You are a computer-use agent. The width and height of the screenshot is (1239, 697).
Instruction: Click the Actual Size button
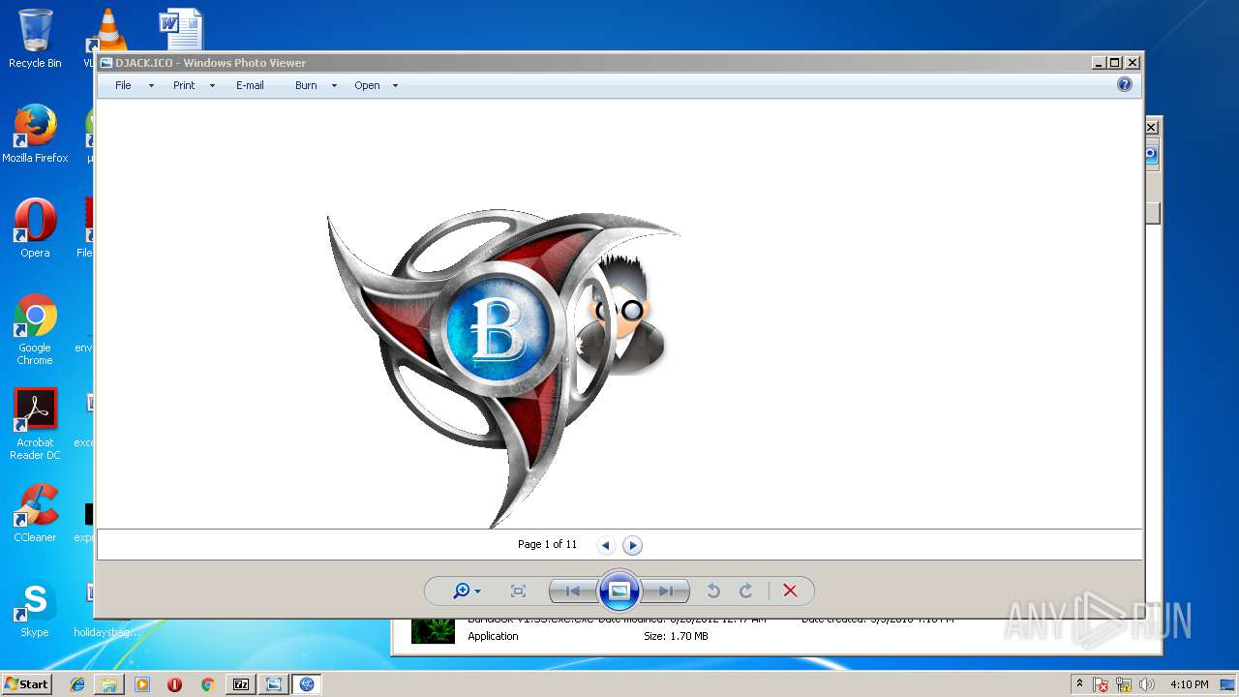coord(518,591)
